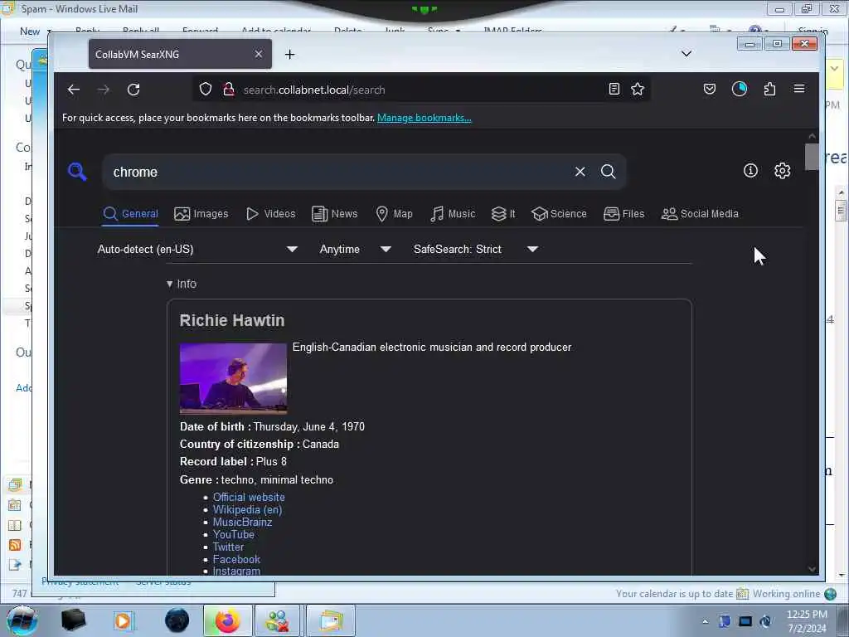849x637 pixels.
Task: Open the Firefox account circle icon
Action: click(x=739, y=89)
